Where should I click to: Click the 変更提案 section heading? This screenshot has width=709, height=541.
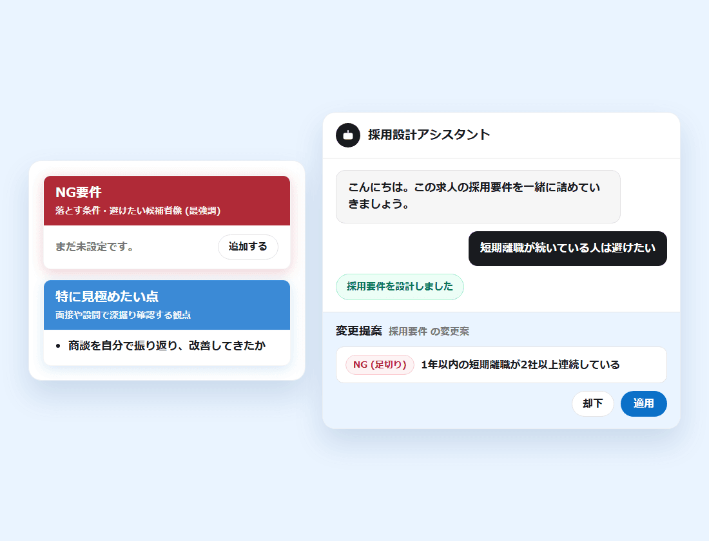359,331
